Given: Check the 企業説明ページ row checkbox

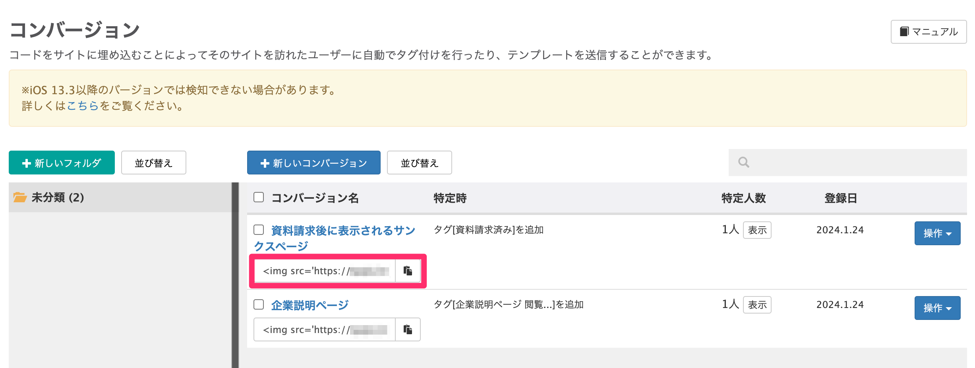Looking at the screenshot, I should pyautogui.click(x=259, y=304).
